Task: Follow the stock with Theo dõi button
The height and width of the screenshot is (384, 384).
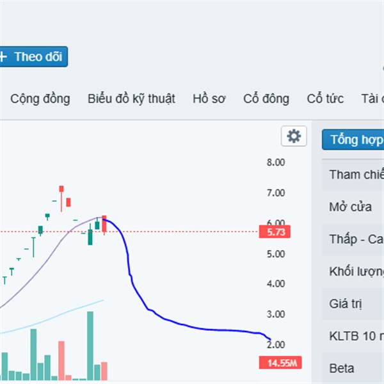Action: [x=33, y=56]
